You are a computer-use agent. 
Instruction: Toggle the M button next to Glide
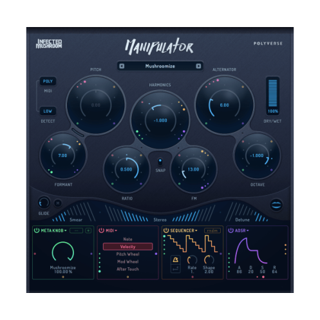[58, 203]
